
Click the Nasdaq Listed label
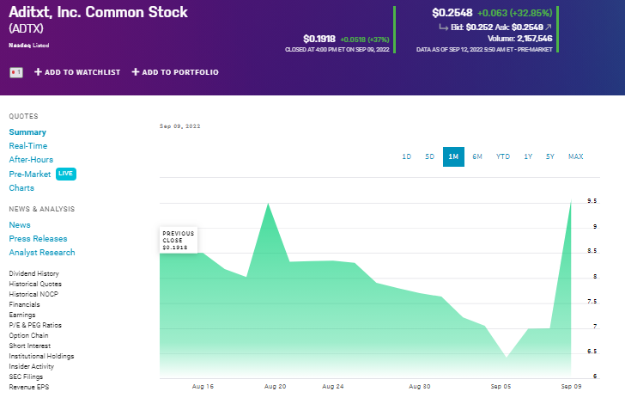tap(29, 46)
